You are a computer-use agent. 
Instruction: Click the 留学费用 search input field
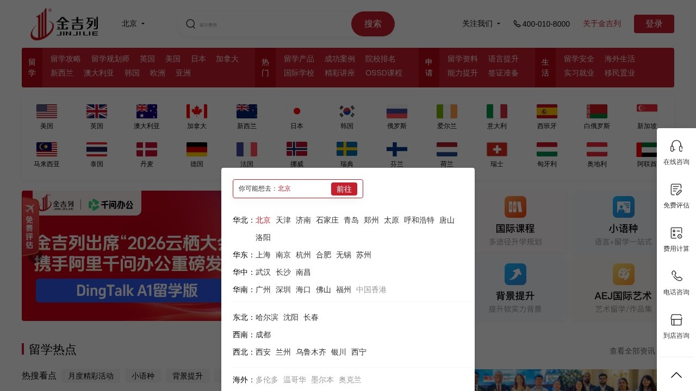(x=272, y=24)
